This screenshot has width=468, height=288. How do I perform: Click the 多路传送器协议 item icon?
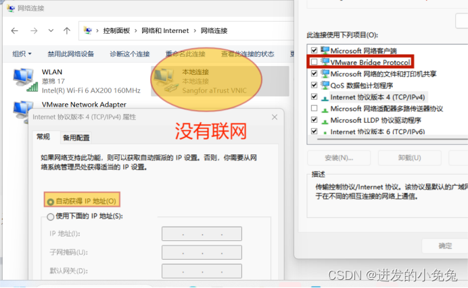pos(325,110)
